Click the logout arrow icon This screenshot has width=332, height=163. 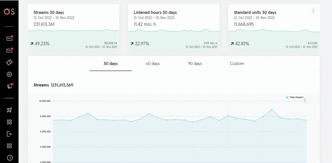coord(9,134)
